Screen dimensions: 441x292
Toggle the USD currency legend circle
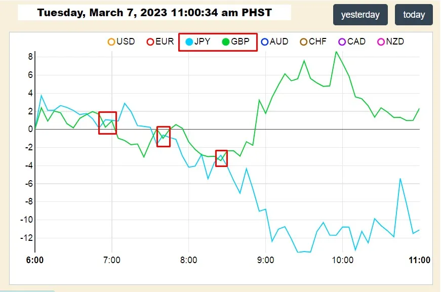[x=111, y=42]
